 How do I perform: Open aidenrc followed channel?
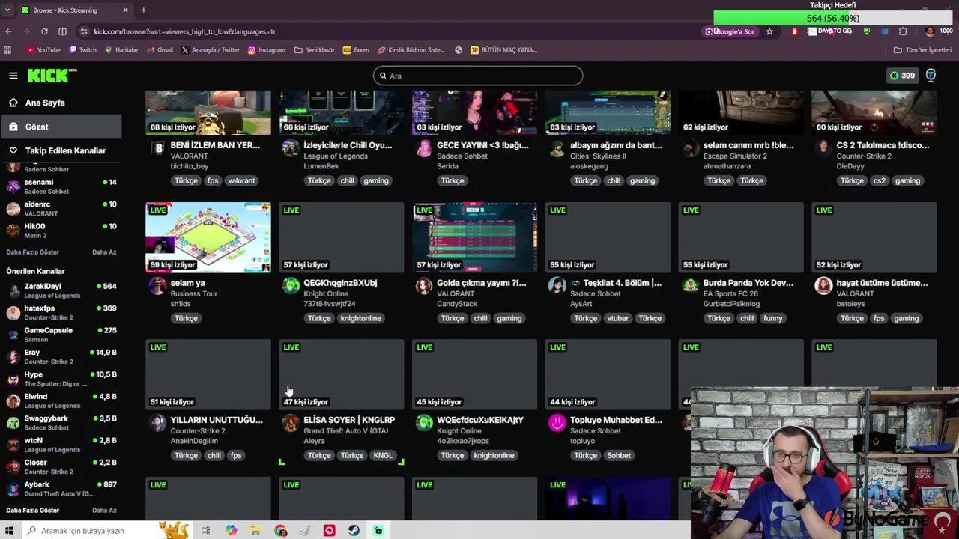tap(61, 208)
